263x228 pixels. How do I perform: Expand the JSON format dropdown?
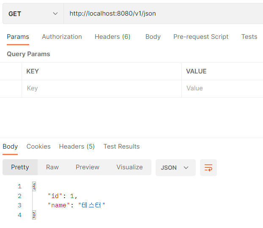(175, 168)
